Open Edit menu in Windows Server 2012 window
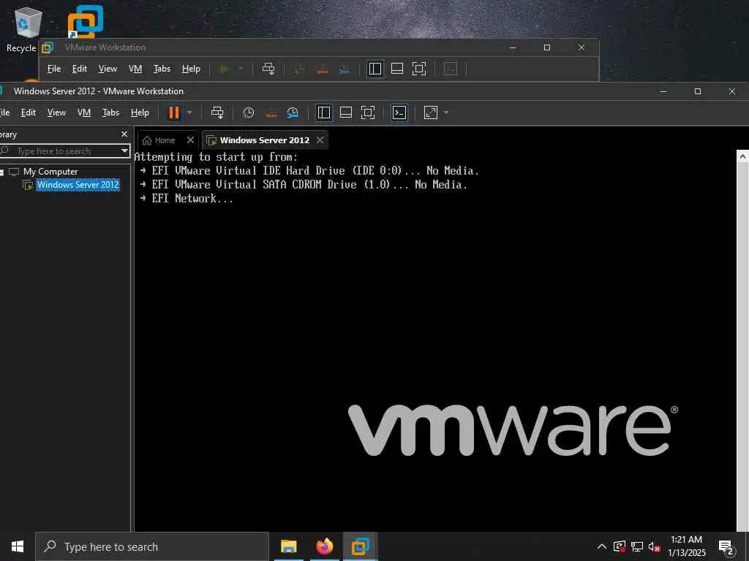The width and height of the screenshot is (749, 561). [29, 112]
